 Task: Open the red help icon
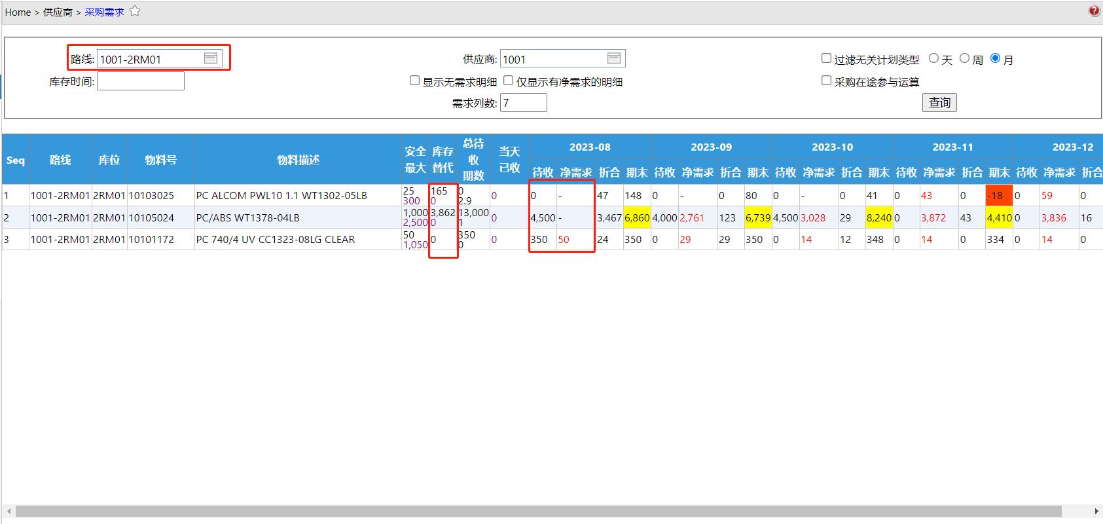(1094, 11)
